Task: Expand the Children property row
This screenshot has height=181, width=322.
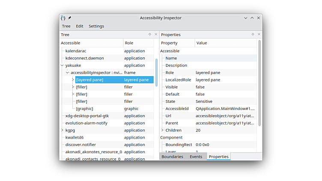Action: click(x=162, y=130)
